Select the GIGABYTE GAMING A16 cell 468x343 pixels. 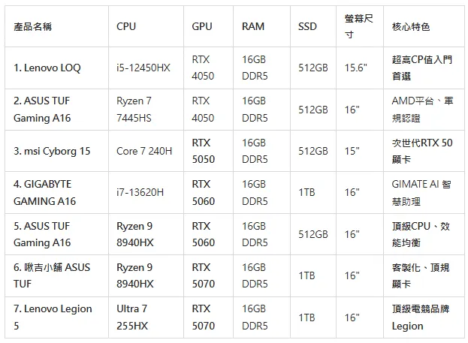pos(45,192)
